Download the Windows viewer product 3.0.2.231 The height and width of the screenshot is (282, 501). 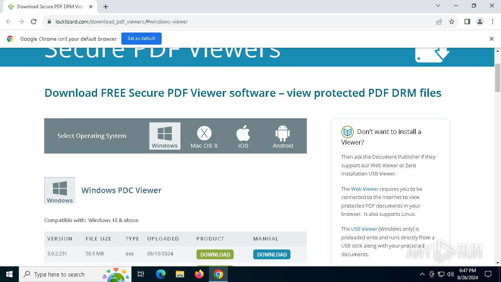click(215, 255)
